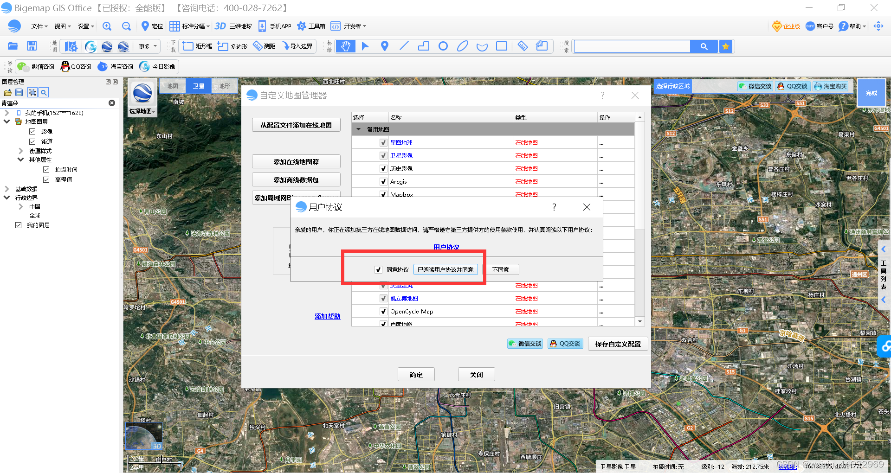The width and height of the screenshot is (891, 473).
Task: Toggle the 高程值 checkbox
Action: (x=46, y=179)
